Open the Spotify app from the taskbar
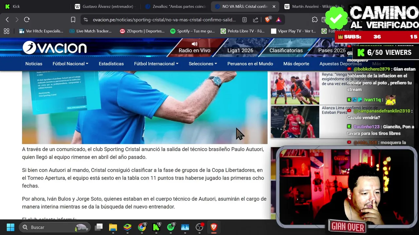The width and height of the screenshot is (419, 235). tap(171, 227)
